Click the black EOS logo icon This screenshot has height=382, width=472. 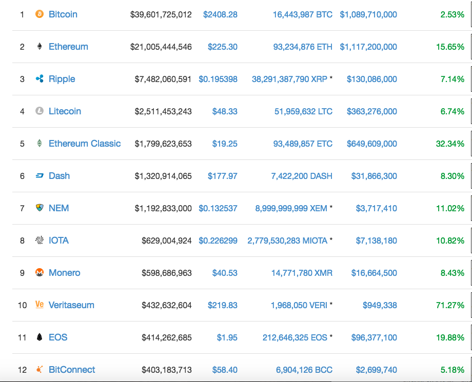click(40, 337)
